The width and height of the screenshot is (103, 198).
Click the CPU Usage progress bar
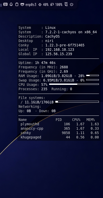point(74,84)
